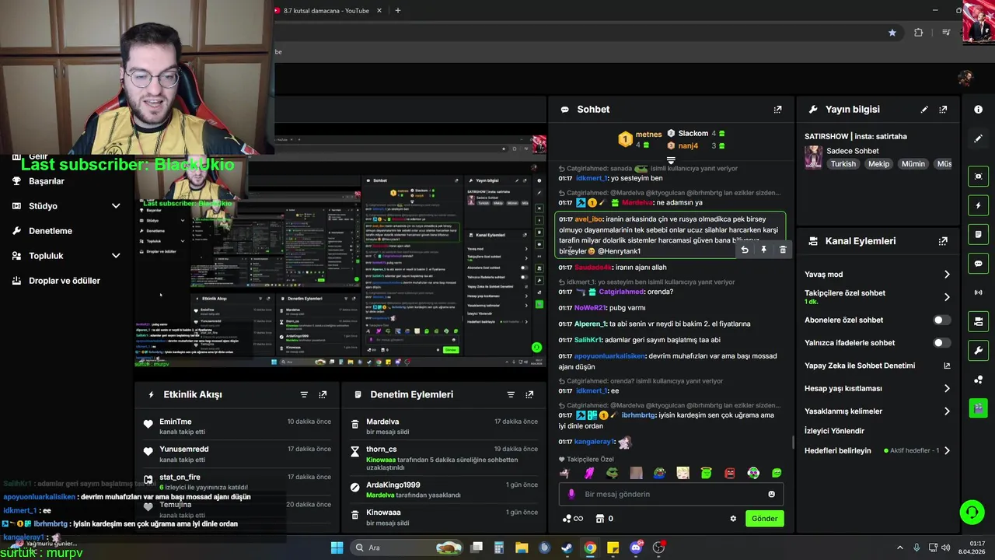Open the chat bubble icon in right sidebar

(978, 264)
